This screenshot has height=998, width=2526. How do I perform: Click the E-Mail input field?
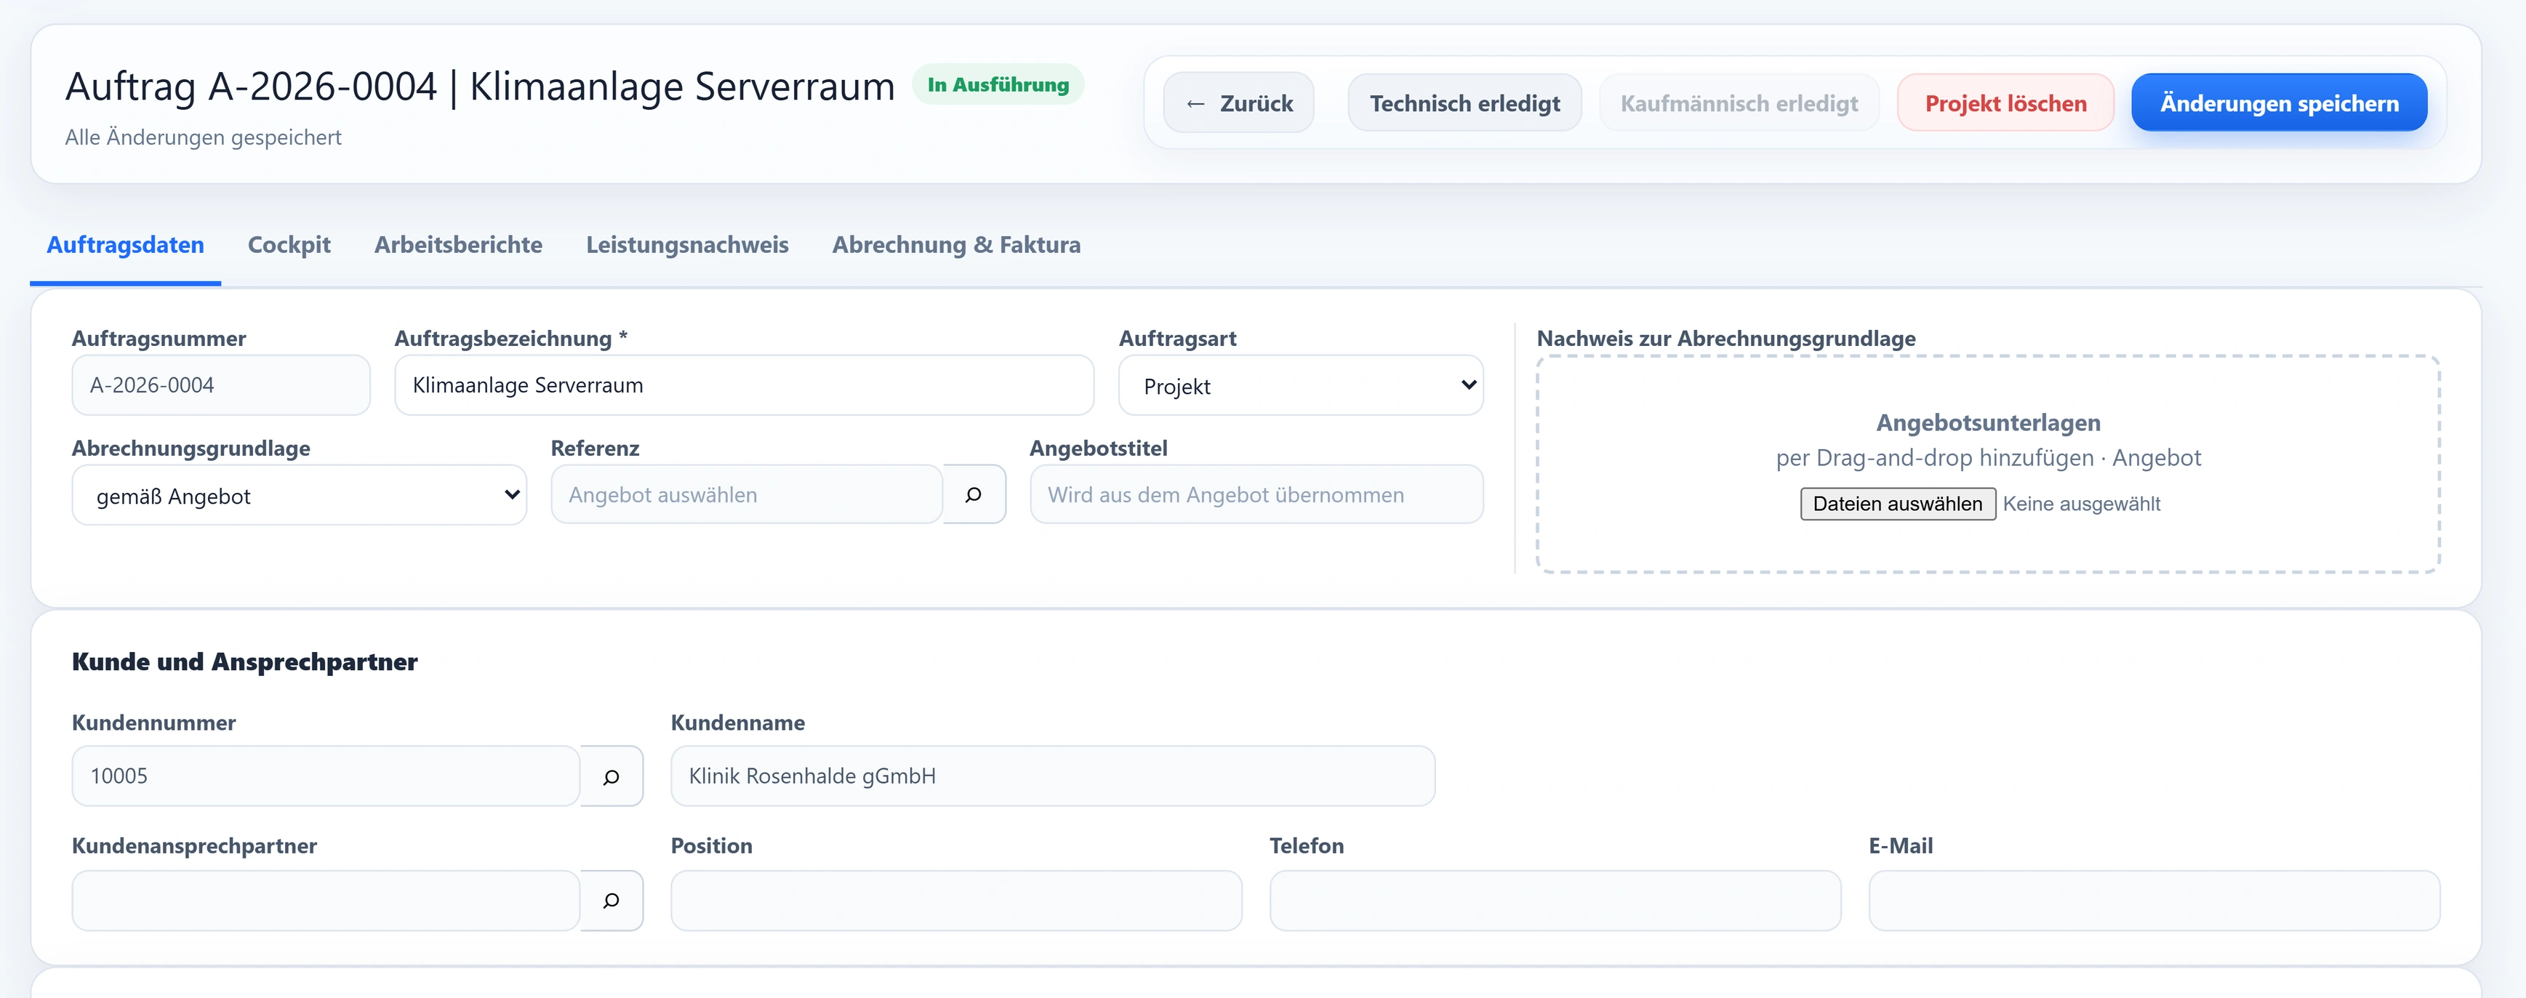point(2154,900)
